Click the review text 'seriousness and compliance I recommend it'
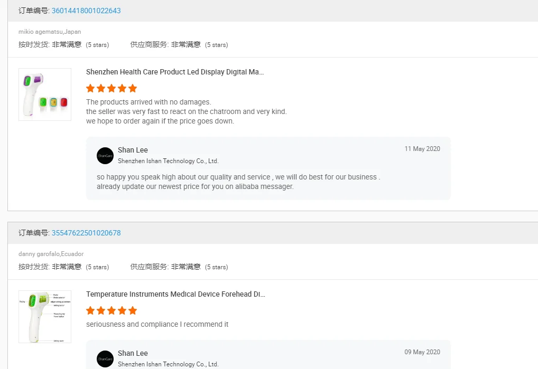538x369 pixels. [x=157, y=324]
